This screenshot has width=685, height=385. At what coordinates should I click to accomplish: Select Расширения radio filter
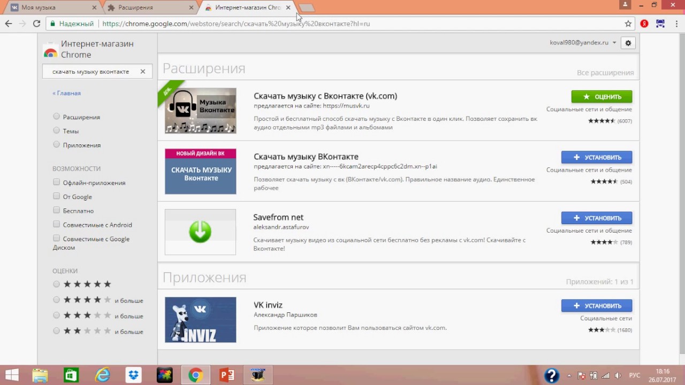click(56, 117)
